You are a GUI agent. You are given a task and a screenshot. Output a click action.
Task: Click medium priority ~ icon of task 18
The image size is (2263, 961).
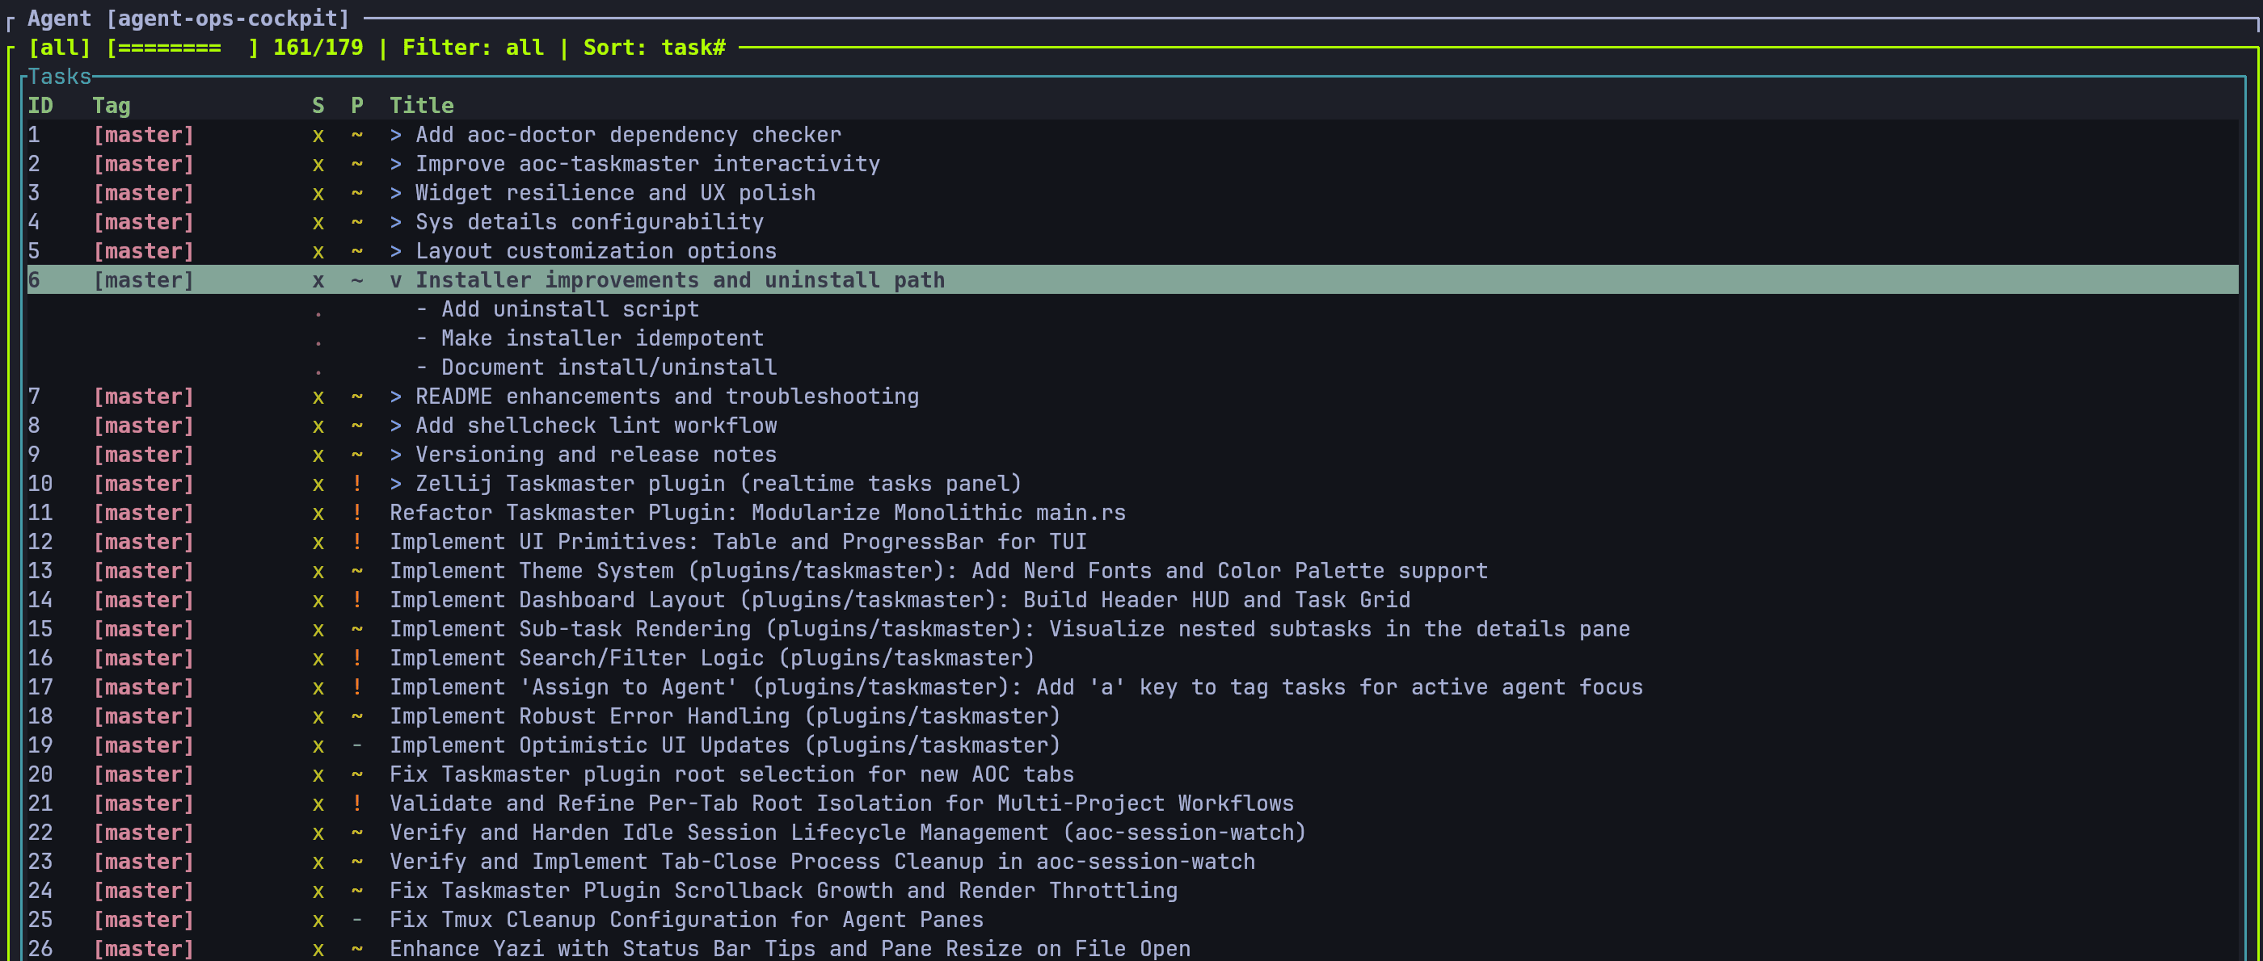[x=356, y=716]
